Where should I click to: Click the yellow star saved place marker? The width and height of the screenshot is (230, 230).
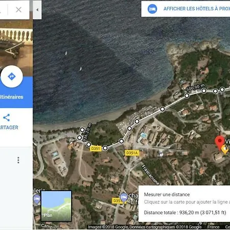(x=225, y=150)
